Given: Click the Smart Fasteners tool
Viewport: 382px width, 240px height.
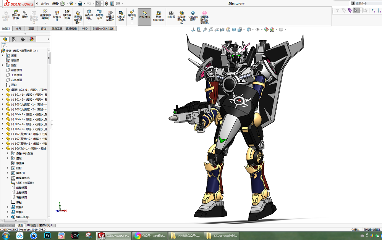Looking at the screenshot, I should (57, 16).
